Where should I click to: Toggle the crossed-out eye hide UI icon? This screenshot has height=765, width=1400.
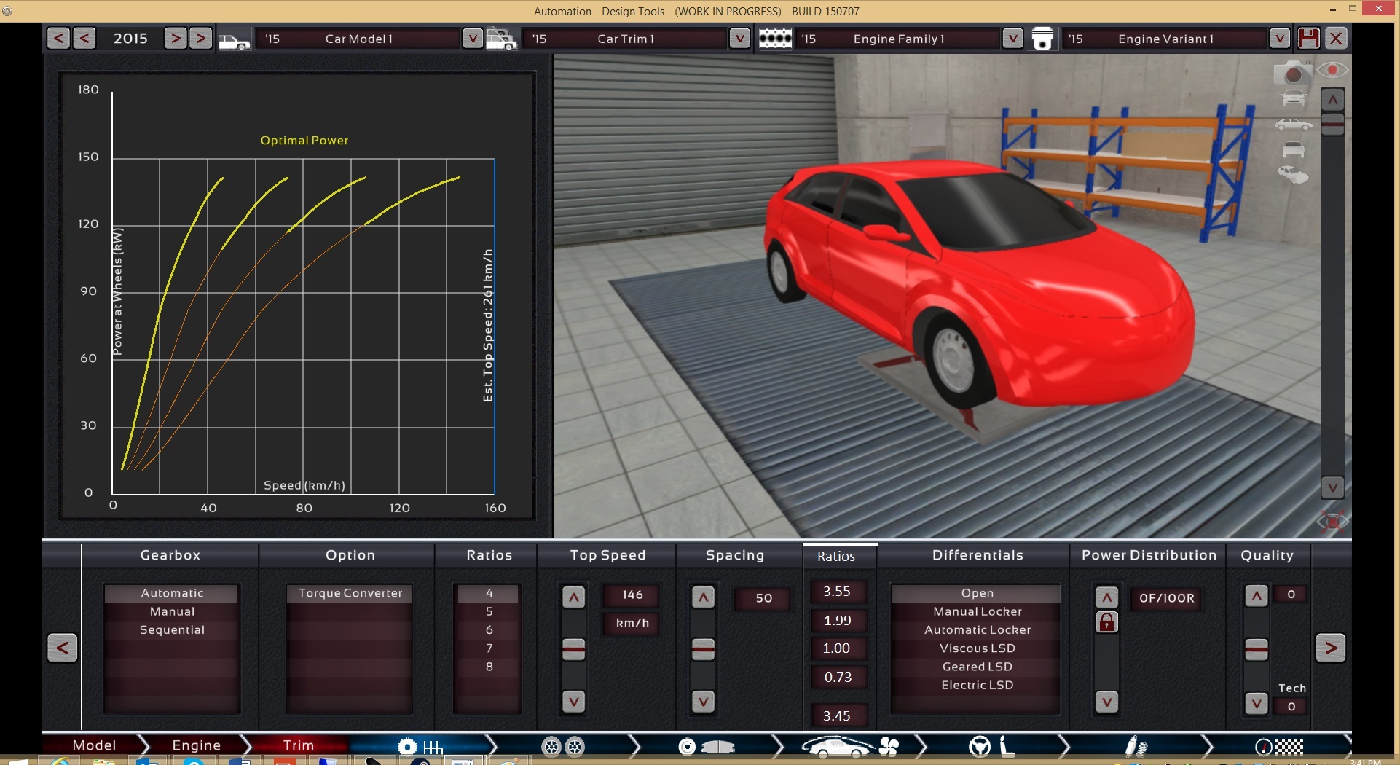coord(1332,522)
